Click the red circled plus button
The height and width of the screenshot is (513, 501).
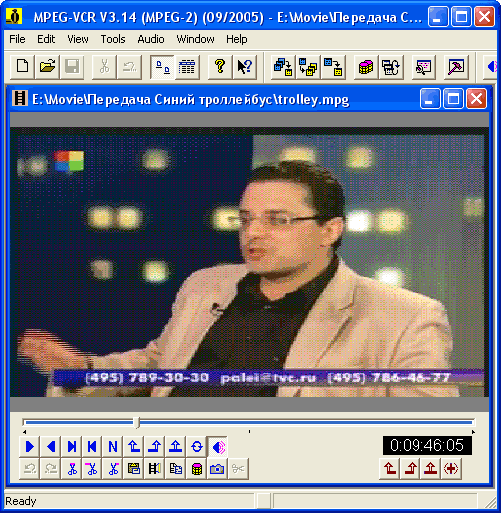pos(451,469)
